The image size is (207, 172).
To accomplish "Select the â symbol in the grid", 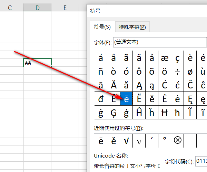I will (114, 57).
